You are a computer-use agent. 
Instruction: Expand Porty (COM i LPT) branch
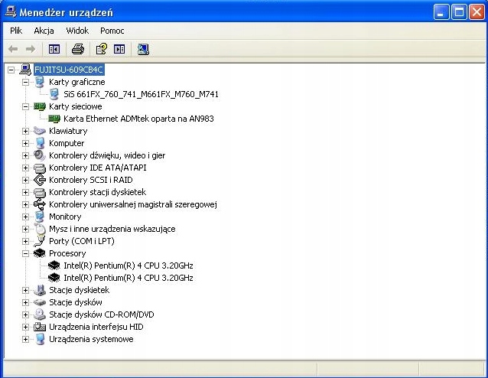25,241
